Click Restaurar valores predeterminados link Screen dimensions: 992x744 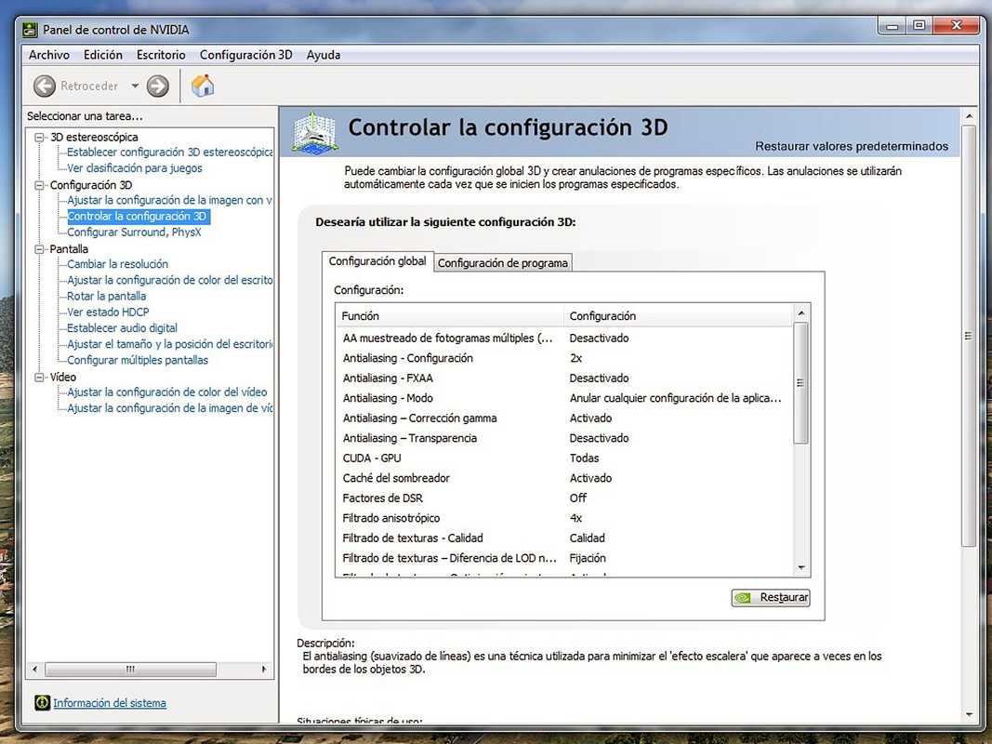852,146
